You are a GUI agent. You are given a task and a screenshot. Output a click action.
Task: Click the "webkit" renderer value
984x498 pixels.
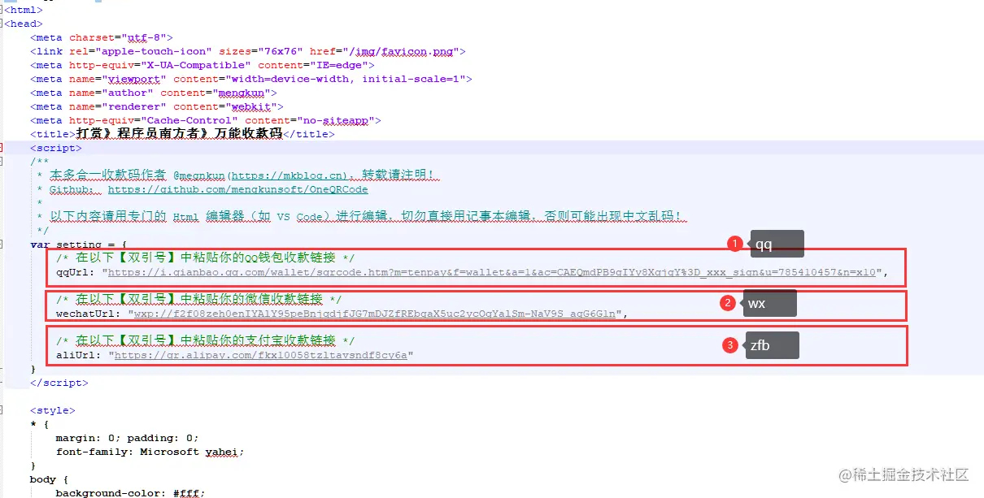pos(250,106)
